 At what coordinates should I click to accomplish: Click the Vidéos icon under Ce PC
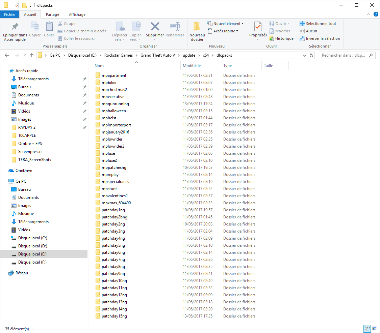click(14, 230)
